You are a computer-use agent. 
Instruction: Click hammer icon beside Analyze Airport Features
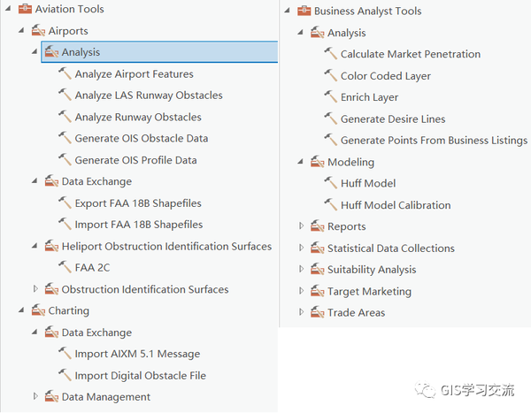65,74
